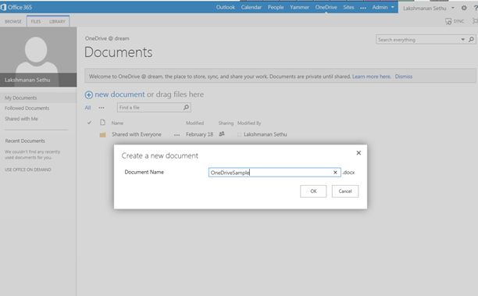Click the Lakshmanan Sethu name banner
The image size is (478, 296).
38,80
